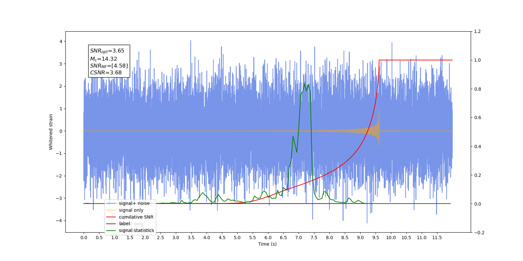This screenshot has width=523, height=261.
Task: Click the blue legend line swatch
Action: click(111, 203)
